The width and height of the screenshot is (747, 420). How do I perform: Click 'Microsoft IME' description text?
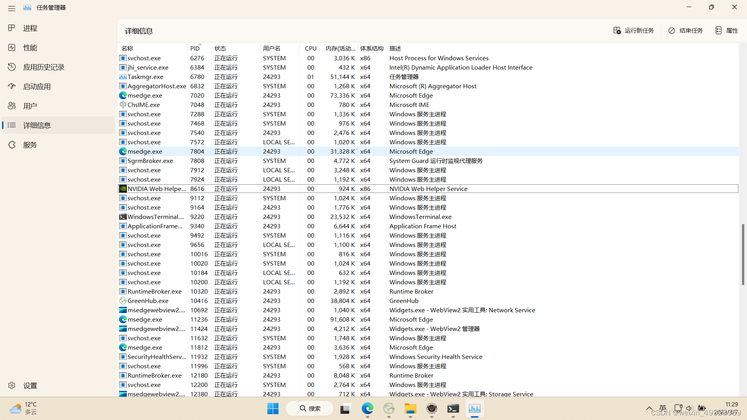(409, 105)
